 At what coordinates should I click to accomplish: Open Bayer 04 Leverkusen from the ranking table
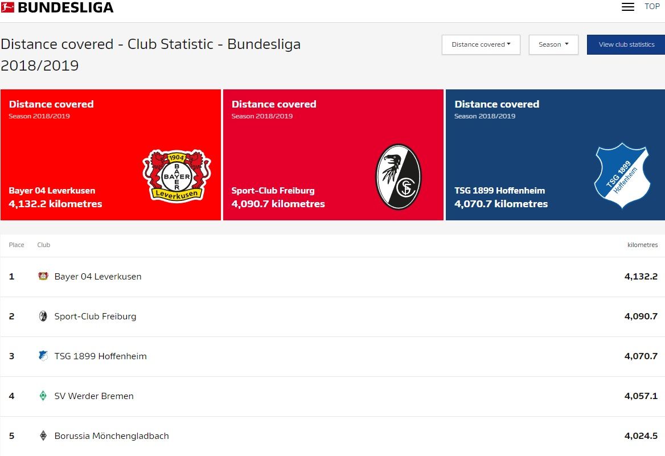pos(97,276)
